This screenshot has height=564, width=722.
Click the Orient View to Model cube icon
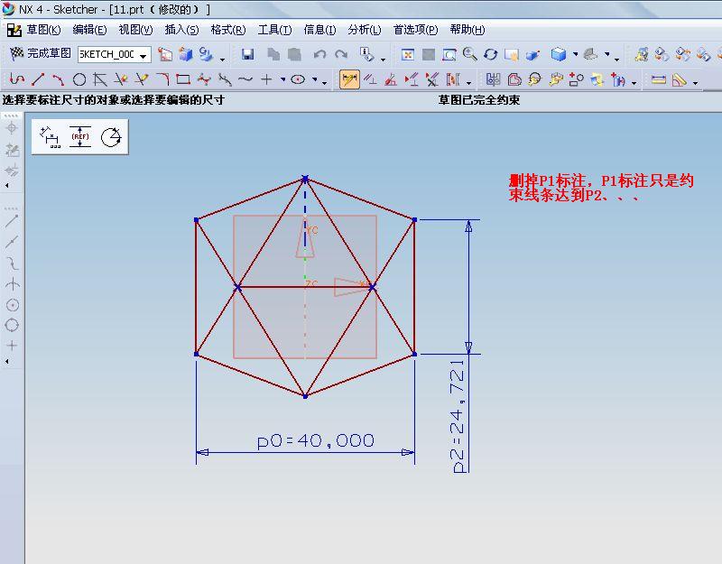pos(186,54)
